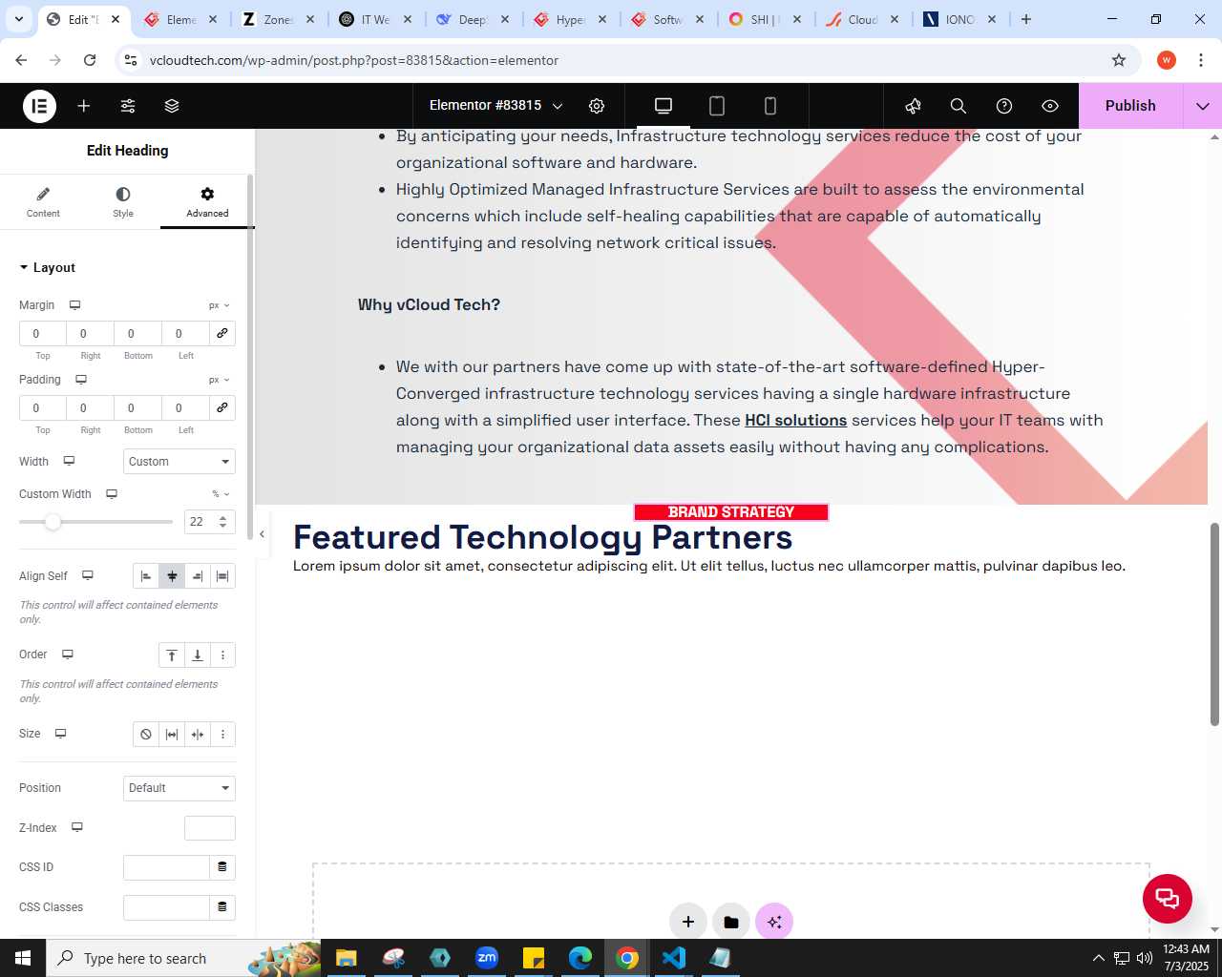Viewport: 1222px width, 977px height.
Task: Switch to desktop responsive view
Action: pos(664,106)
